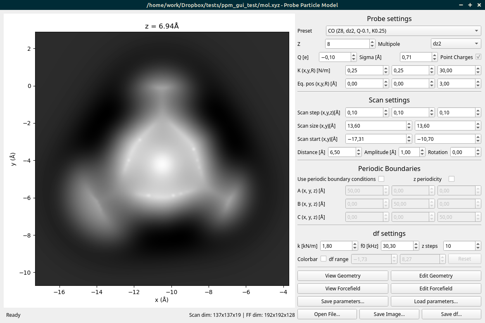
Task: Click the K y stiffness field
Action: [410, 70]
